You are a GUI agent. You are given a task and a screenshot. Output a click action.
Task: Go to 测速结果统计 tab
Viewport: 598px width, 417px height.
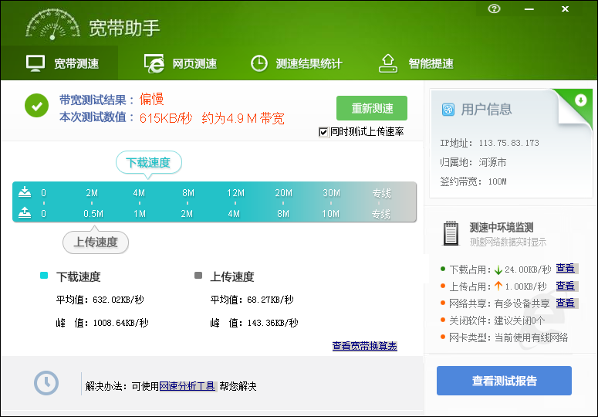coord(296,63)
